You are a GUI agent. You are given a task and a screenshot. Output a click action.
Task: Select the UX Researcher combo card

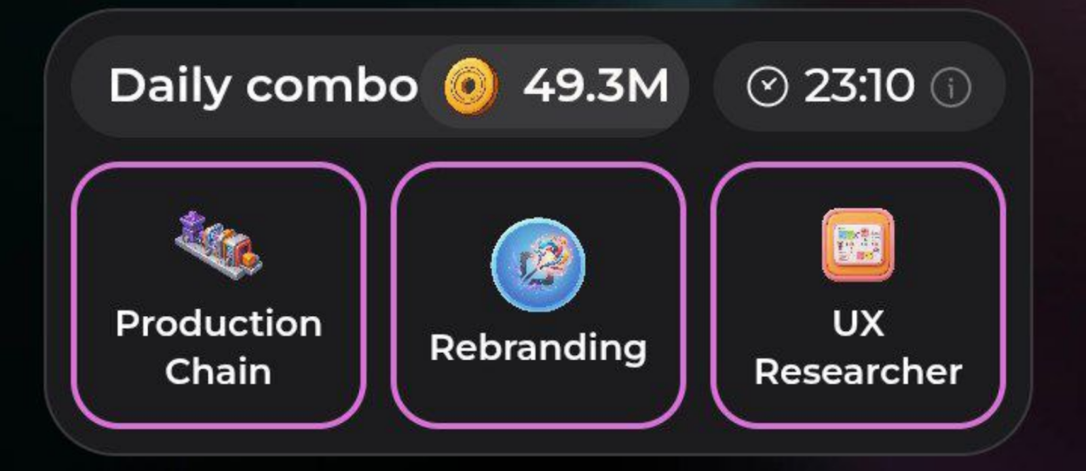point(858,295)
